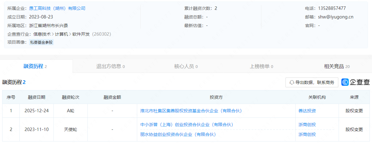This screenshot has height=143, width=372.
Task: Click the 成立日期 value 2023-08-23
Action: tap(41, 17)
